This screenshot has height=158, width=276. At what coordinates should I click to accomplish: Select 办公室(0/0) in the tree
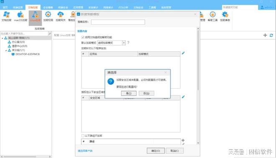18,42
